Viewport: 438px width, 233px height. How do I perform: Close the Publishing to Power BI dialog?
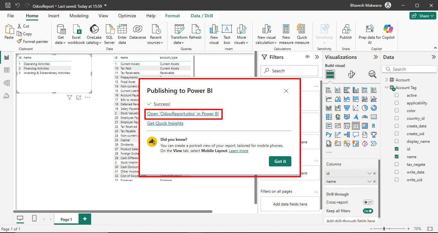(x=286, y=91)
